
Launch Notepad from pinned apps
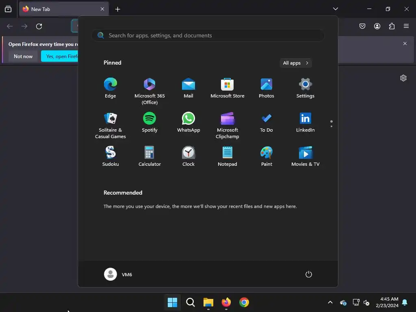[x=227, y=156]
